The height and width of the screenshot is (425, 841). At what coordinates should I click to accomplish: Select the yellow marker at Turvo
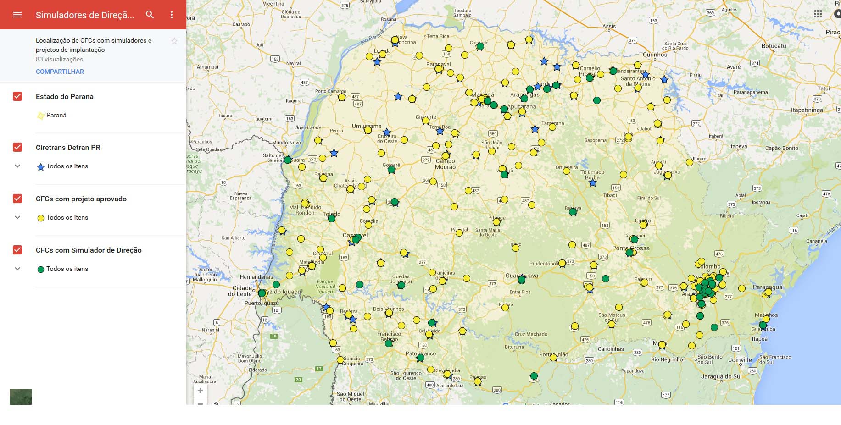click(516, 248)
